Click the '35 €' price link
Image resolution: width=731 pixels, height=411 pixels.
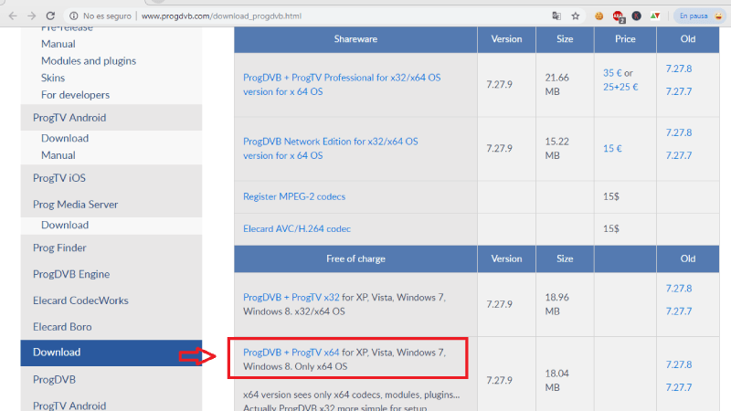612,73
